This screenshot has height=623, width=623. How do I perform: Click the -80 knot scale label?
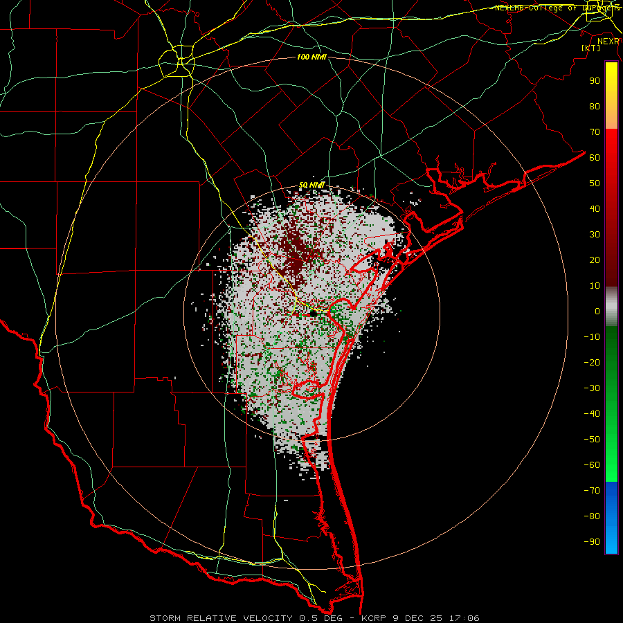click(x=592, y=516)
